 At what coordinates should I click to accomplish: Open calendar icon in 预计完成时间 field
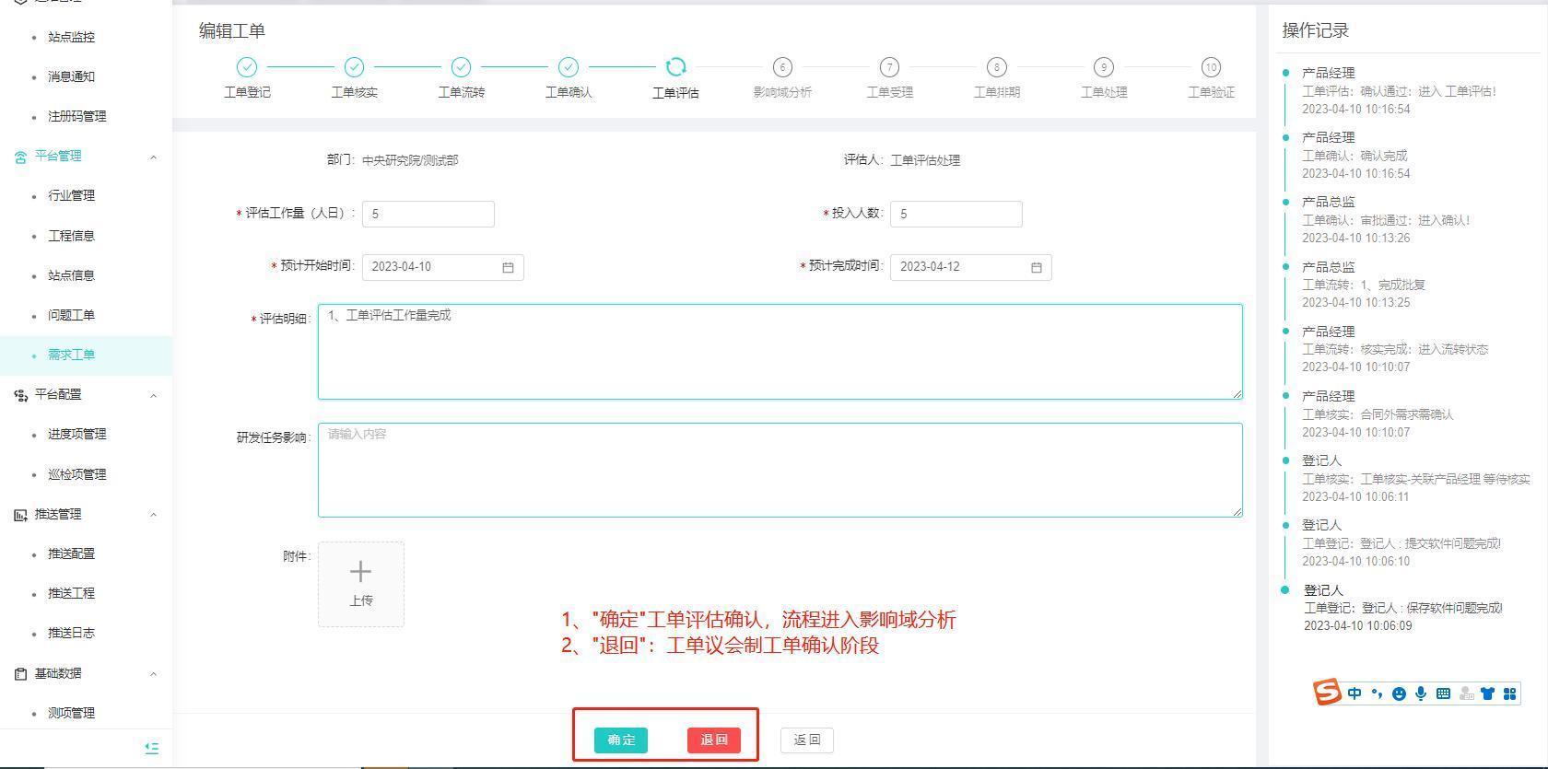click(1036, 267)
